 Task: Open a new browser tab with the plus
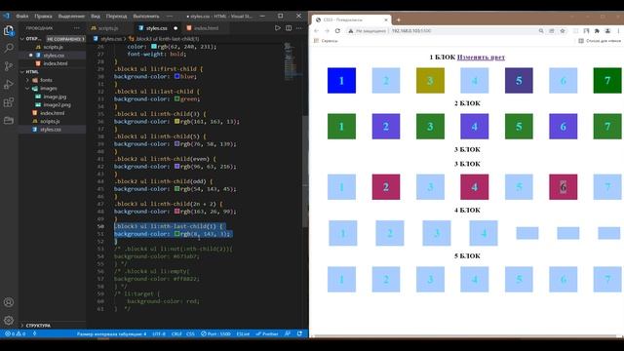point(399,19)
